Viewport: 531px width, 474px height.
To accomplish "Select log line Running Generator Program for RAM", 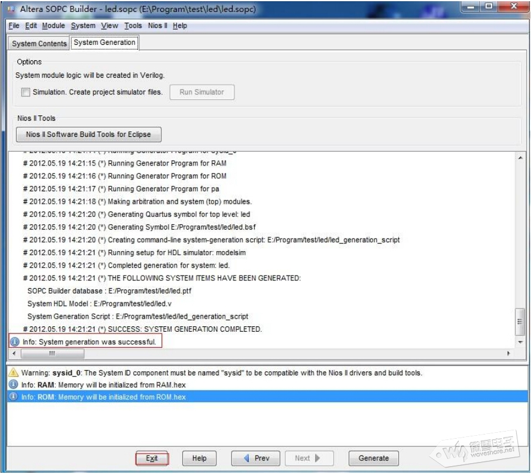I will [124, 163].
